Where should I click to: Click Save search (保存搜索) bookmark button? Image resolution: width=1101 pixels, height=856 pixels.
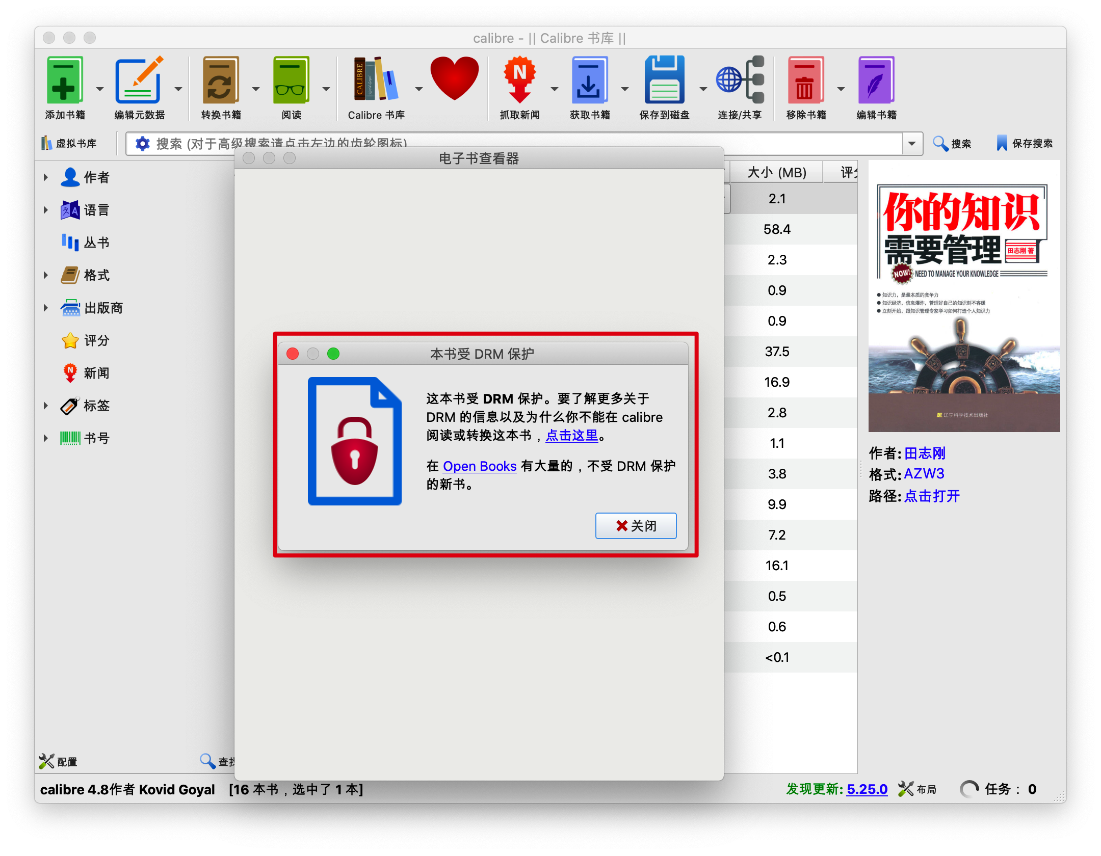click(1025, 144)
